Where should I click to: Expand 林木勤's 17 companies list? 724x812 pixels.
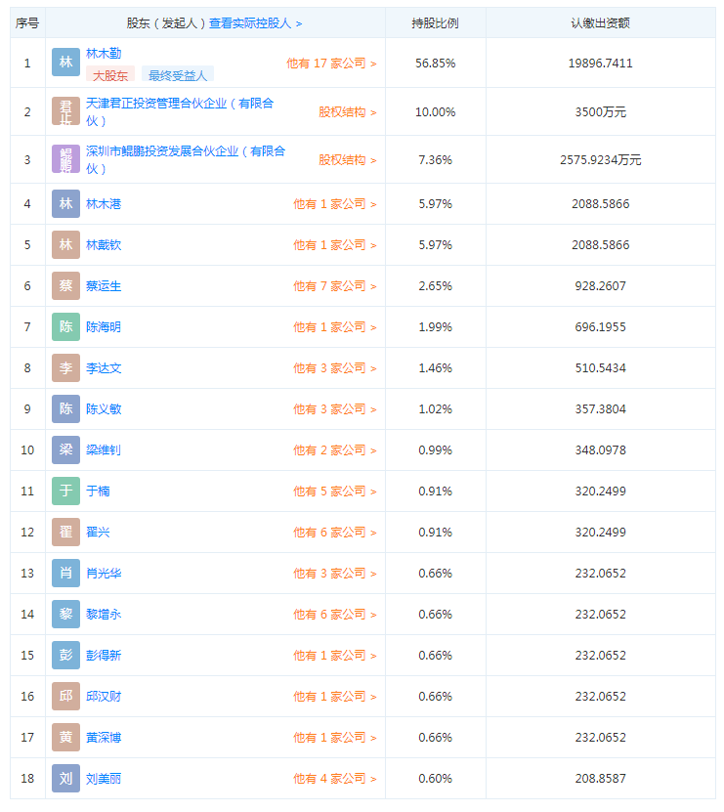pos(331,64)
